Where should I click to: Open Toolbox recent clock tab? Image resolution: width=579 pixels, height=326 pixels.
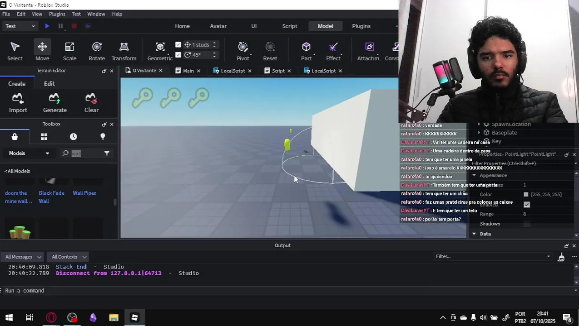[x=73, y=137]
